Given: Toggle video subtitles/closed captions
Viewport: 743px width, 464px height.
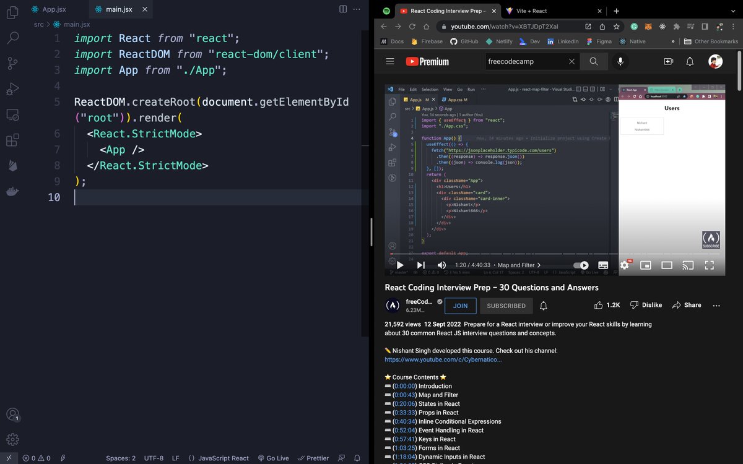Looking at the screenshot, I should coord(603,265).
